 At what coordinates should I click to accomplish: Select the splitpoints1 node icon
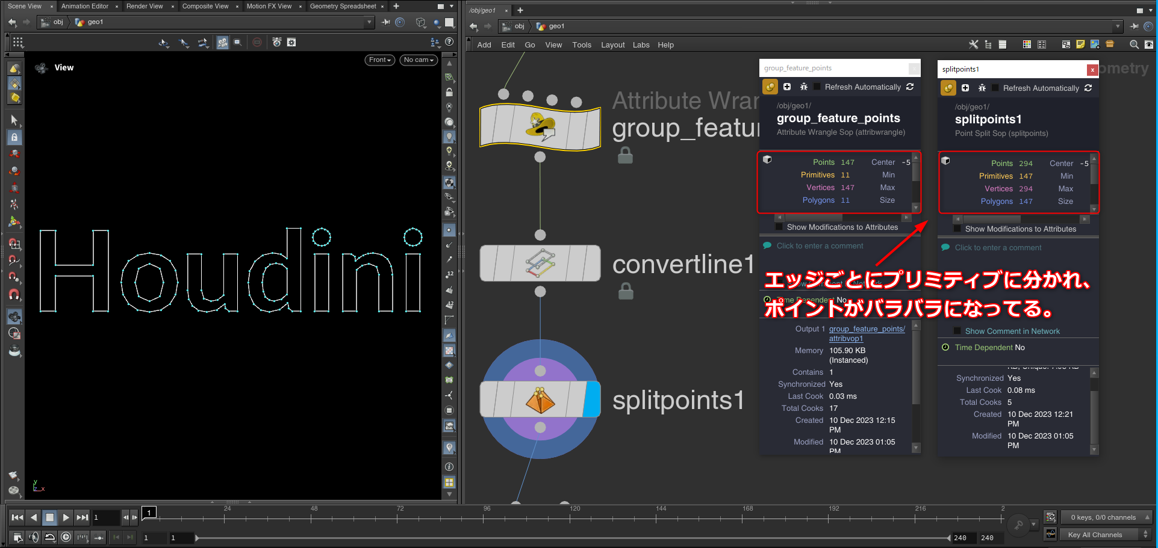[540, 399]
